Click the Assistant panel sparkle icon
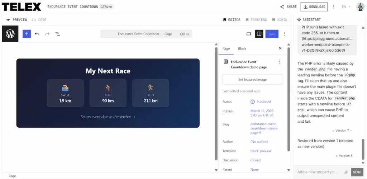The image size is (367, 179). [299, 20]
